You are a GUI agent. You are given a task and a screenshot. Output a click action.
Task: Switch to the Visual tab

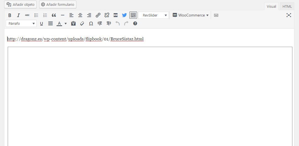point(271,6)
